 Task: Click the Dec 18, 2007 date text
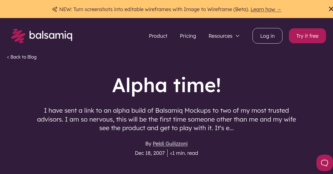(x=150, y=153)
